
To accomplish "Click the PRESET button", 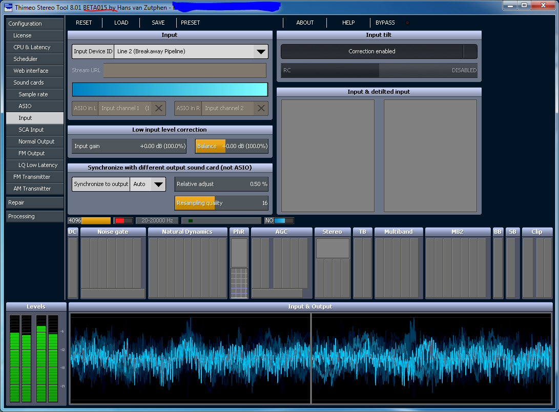I will pyautogui.click(x=191, y=23).
